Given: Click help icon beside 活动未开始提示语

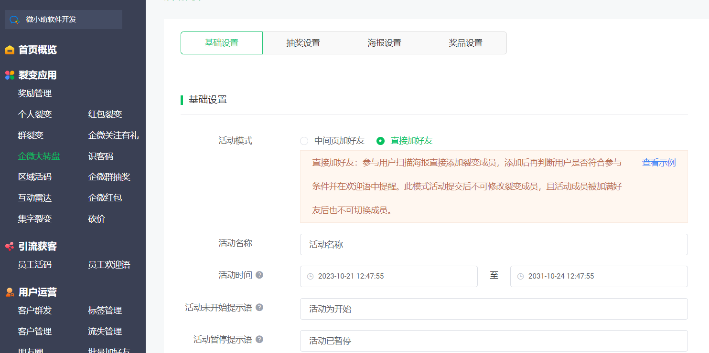Looking at the screenshot, I should (259, 308).
